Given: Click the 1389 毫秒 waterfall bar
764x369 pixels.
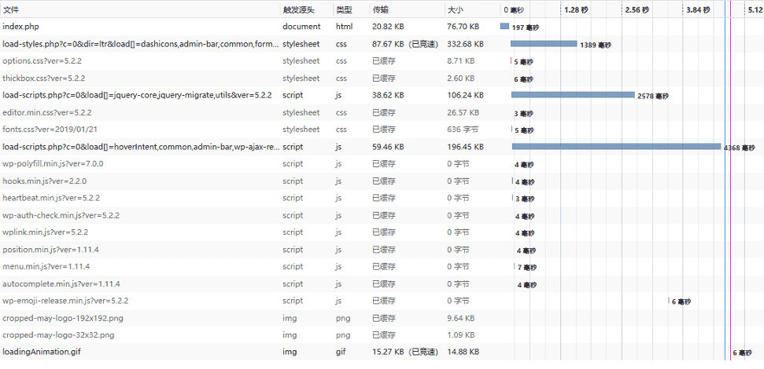Looking at the screenshot, I should (x=544, y=44).
